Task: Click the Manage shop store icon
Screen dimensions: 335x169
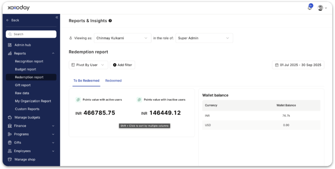Action: click(10, 159)
